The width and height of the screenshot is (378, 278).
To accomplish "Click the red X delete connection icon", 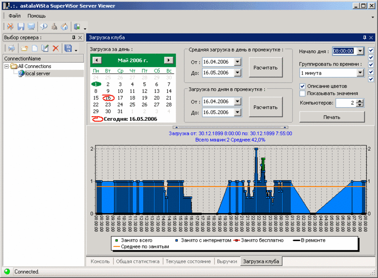I will click(56, 48).
